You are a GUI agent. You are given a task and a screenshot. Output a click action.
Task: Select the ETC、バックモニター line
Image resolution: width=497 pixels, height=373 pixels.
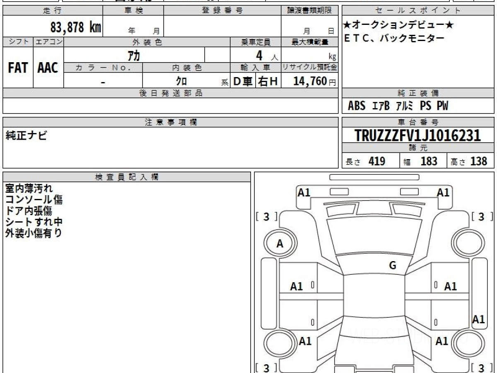(394, 39)
